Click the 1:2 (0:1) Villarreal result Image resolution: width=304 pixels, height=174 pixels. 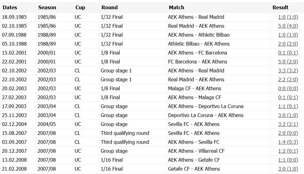click(x=288, y=151)
